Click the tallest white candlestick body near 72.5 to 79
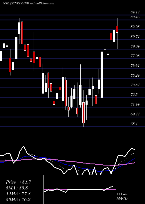This screenshot has height=204, width=145. pos(102,75)
